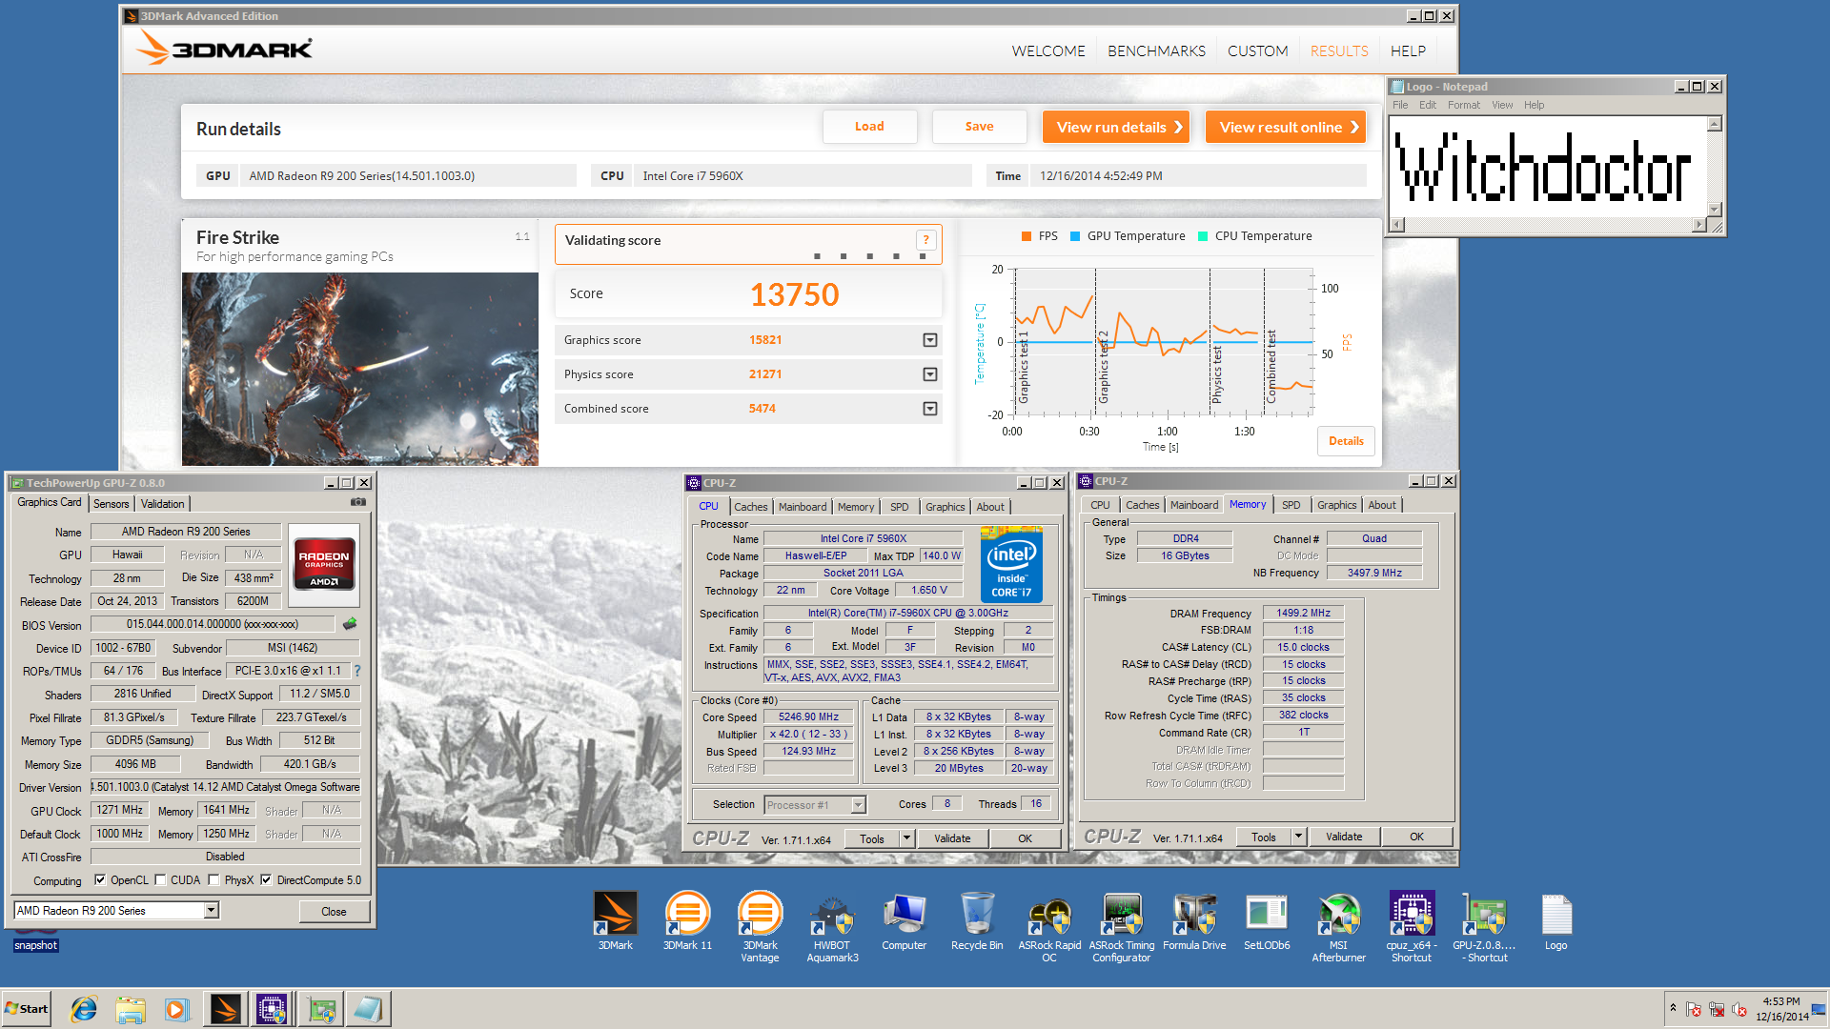Open the SetLODb6 desktop icon

coord(1267,920)
